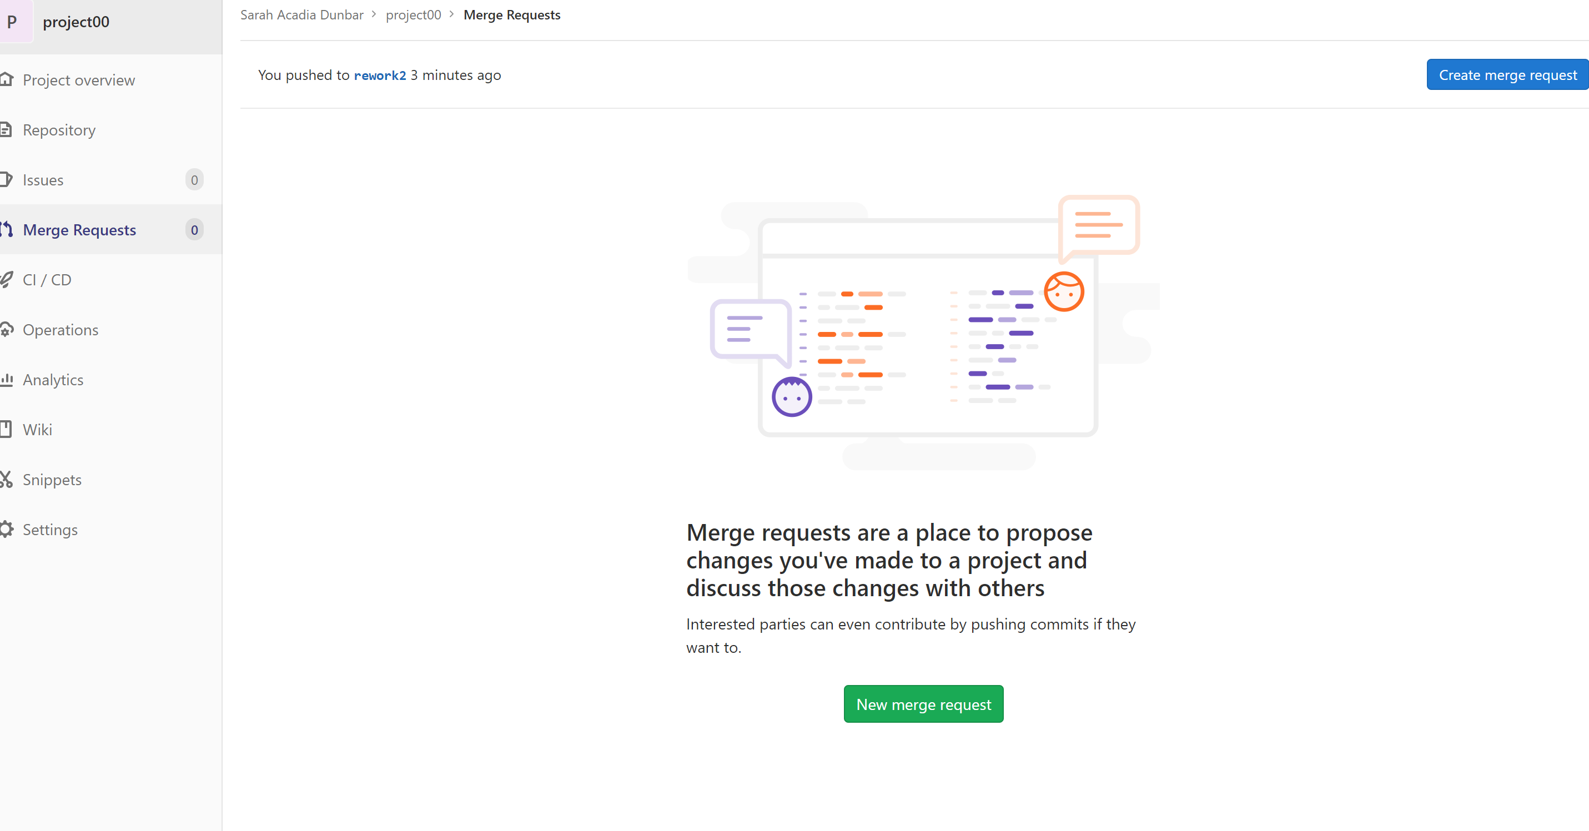Image resolution: width=1589 pixels, height=831 pixels.
Task: Open the Wiki sidebar entry
Action: (x=37, y=430)
